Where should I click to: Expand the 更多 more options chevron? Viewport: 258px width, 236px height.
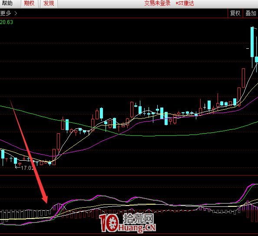click(x=16, y=13)
